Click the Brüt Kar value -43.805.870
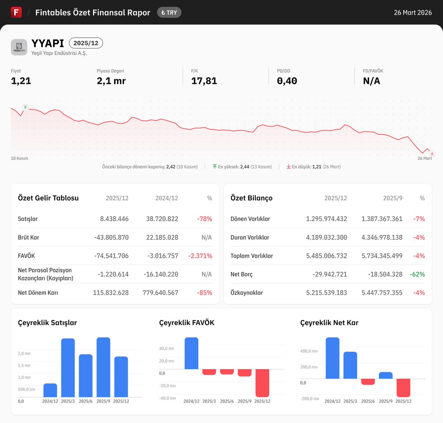443x423 pixels. tap(111, 237)
